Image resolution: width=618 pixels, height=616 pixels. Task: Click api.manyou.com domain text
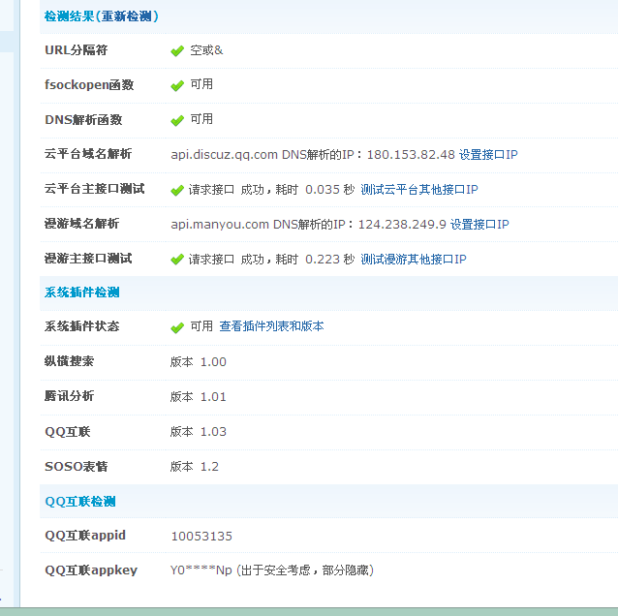(x=220, y=225)
